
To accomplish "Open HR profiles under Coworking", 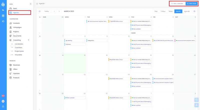I will (18, 55).
